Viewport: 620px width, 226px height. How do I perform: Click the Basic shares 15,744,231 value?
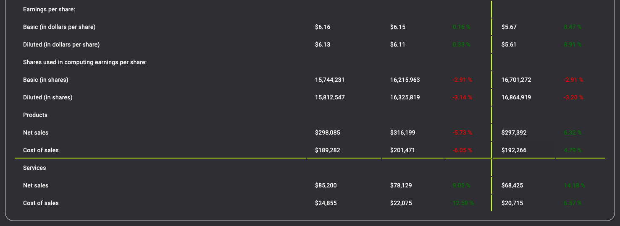pyautogui.click(x=330, y=80)
